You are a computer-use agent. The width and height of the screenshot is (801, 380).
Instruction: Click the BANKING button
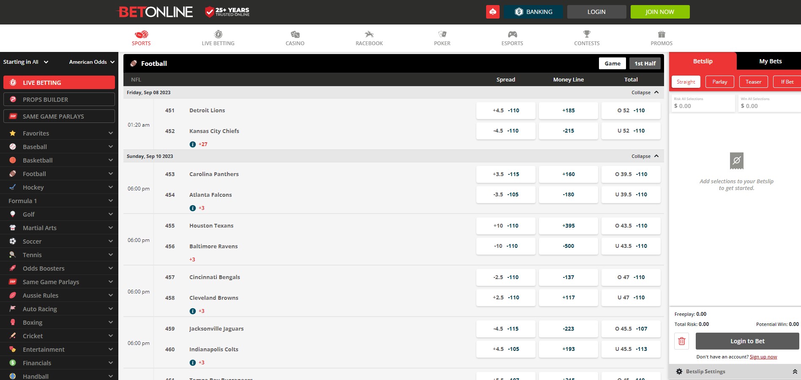tap(533, 12)
